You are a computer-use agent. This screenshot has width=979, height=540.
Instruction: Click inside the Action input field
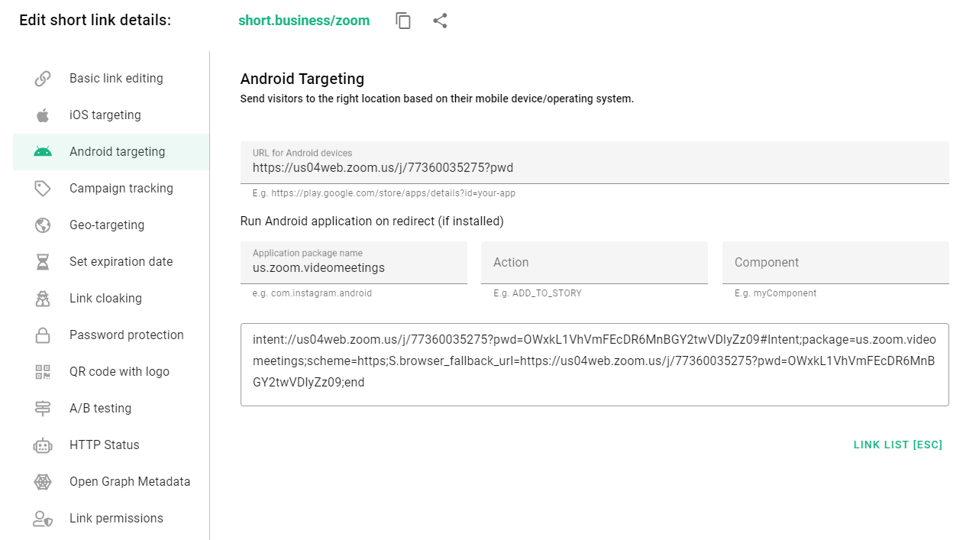[594, 262]
